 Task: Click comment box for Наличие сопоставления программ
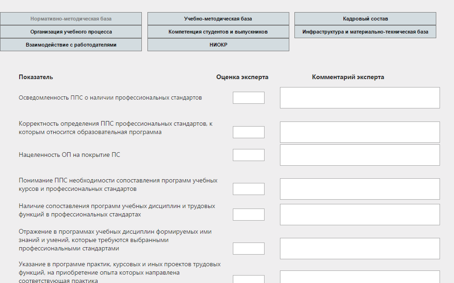point(360,215)
